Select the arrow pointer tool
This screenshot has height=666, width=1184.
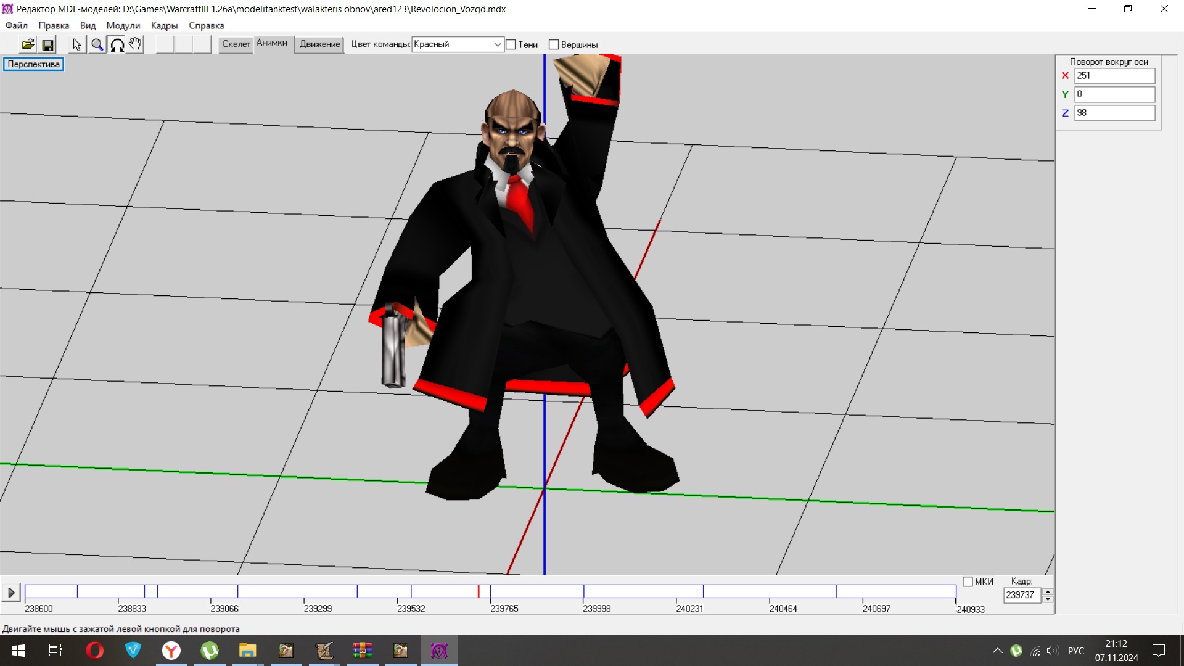click(x=76, y=44)
